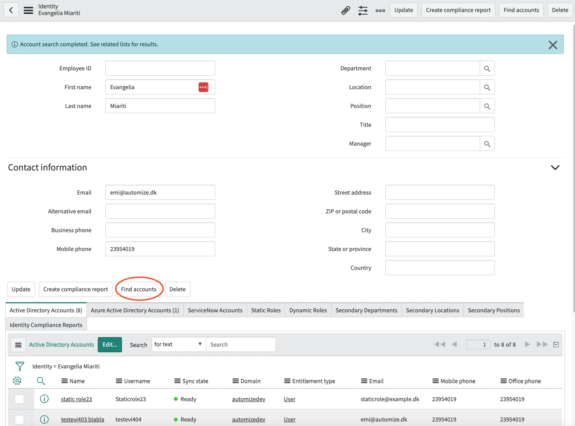575x426 pixels.
Task: Preview the static role23 record info icon
Action: [x=44, y=399]
